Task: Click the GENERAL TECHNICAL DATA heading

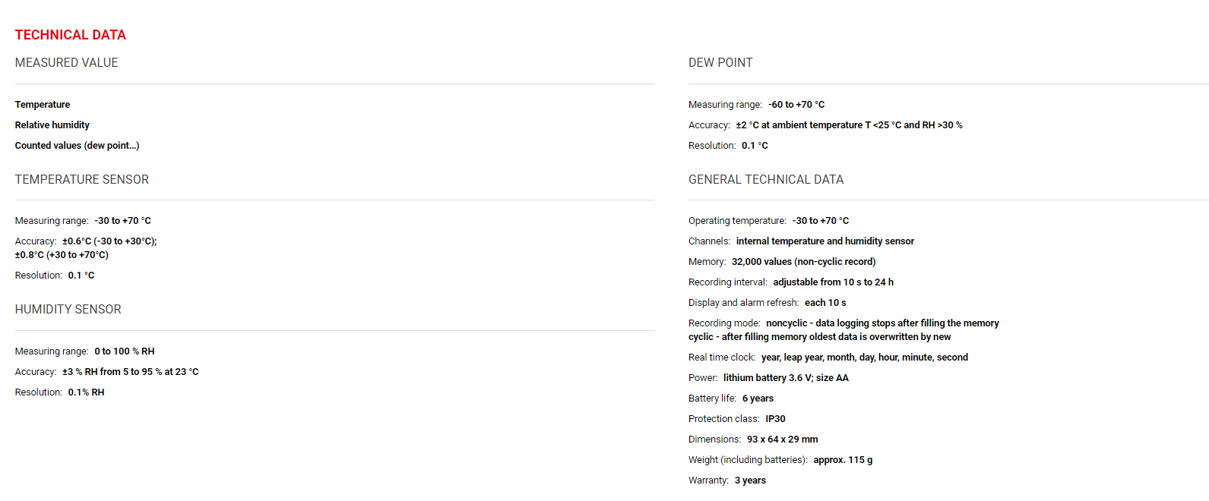Action: coord(765,180)
